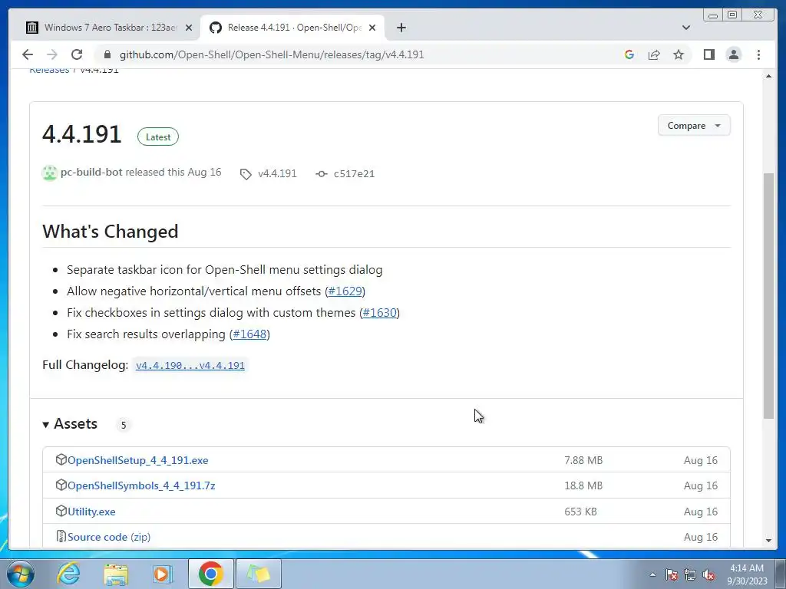The height and width of the screenshot is (589, 786).
Task: Open the Windows Start orb
Action: pyautogui.click(x=21, y=574)
